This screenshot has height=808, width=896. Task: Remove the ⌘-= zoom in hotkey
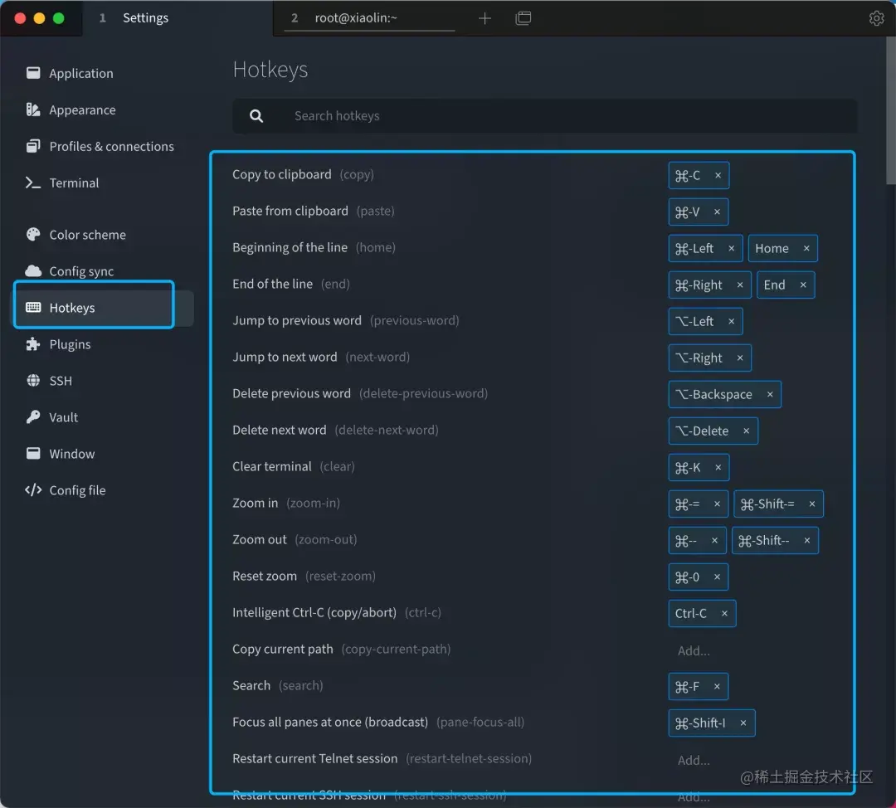(717, 504)
